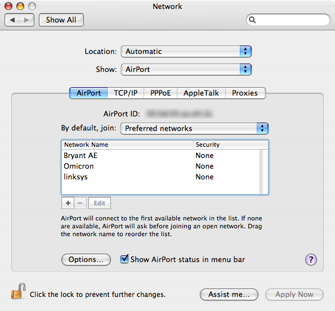This screenshot has width=335, height=311.
Task: Click the Security column header
Action: 226,145
